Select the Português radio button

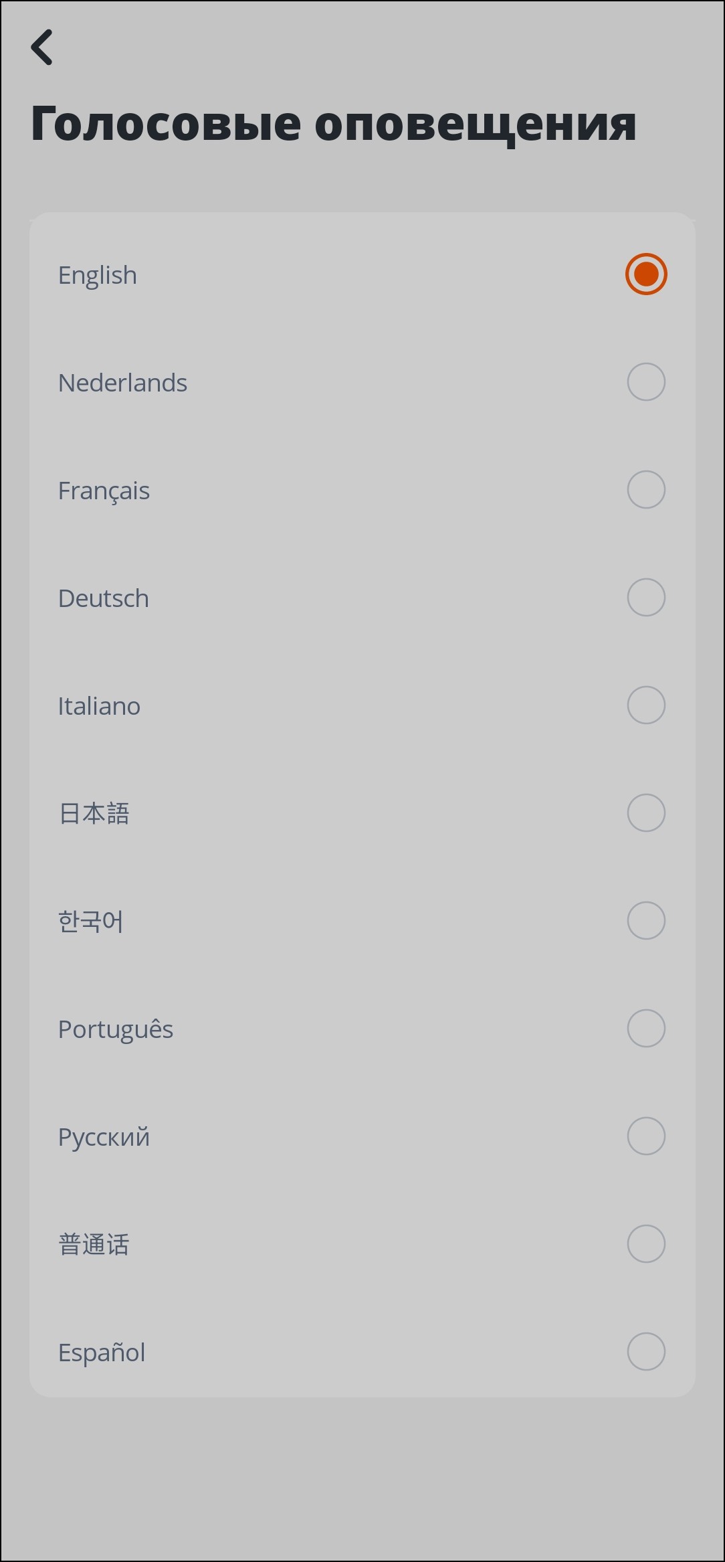click(645, 1029)
